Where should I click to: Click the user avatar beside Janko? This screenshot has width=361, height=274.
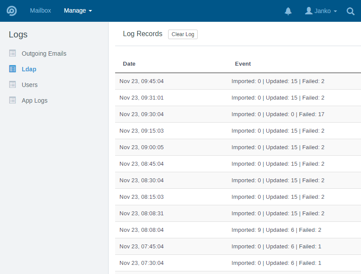pyautogui.click(x=308, y=10)
